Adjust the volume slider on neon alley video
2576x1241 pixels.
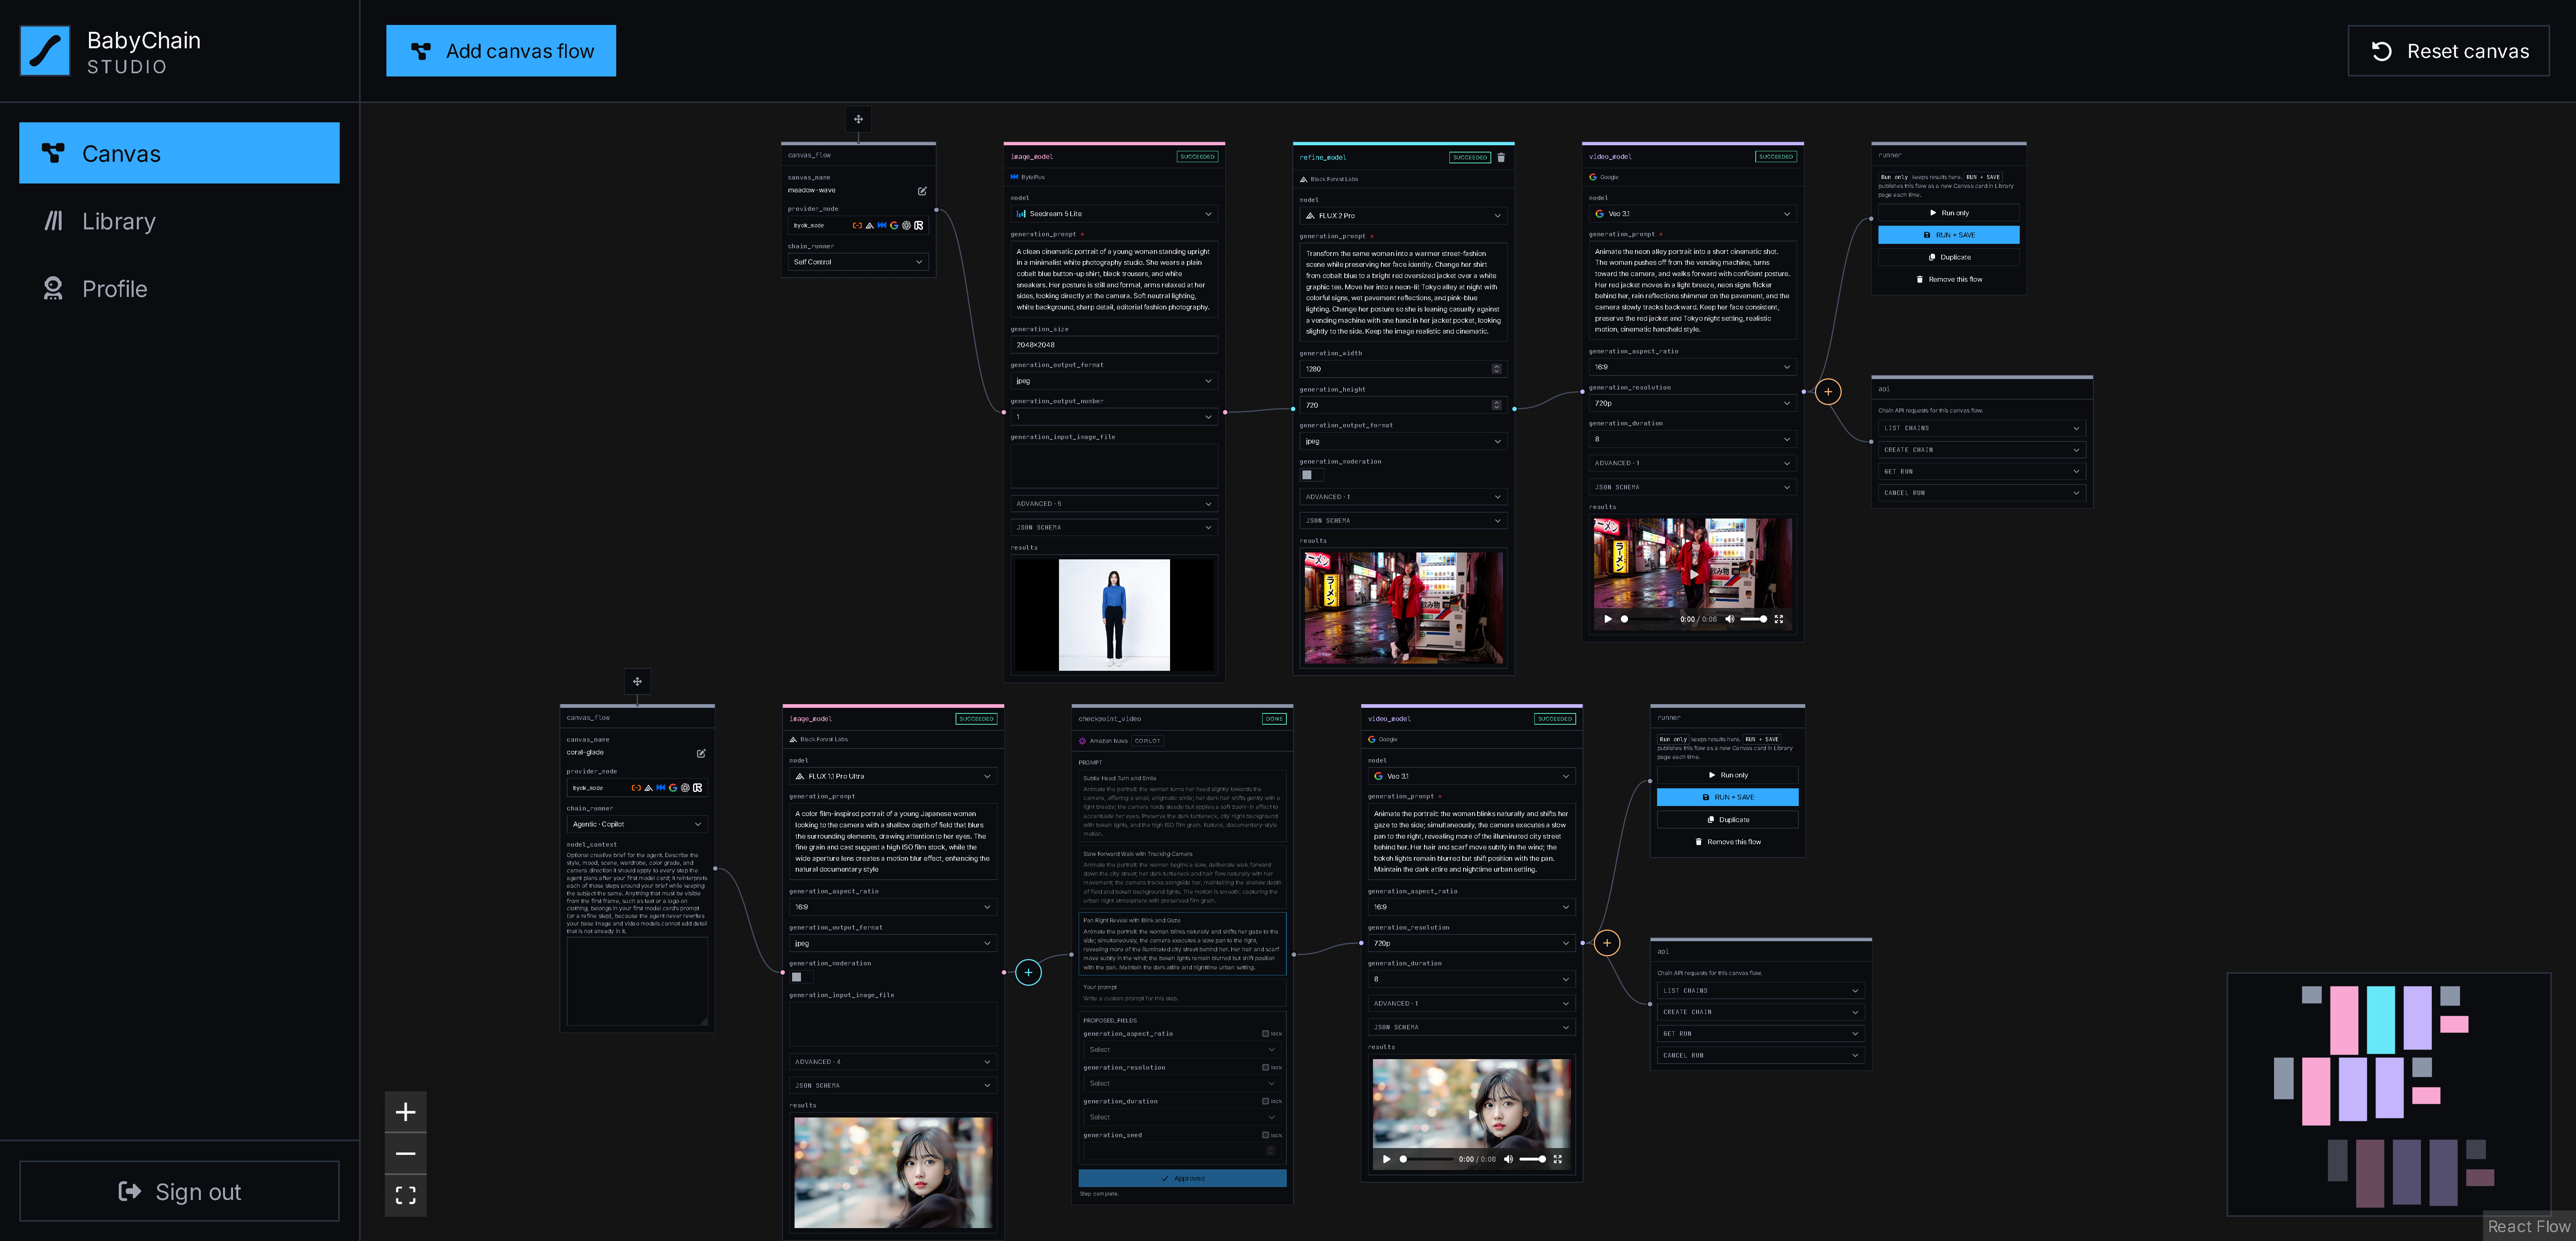(1754, 619)
